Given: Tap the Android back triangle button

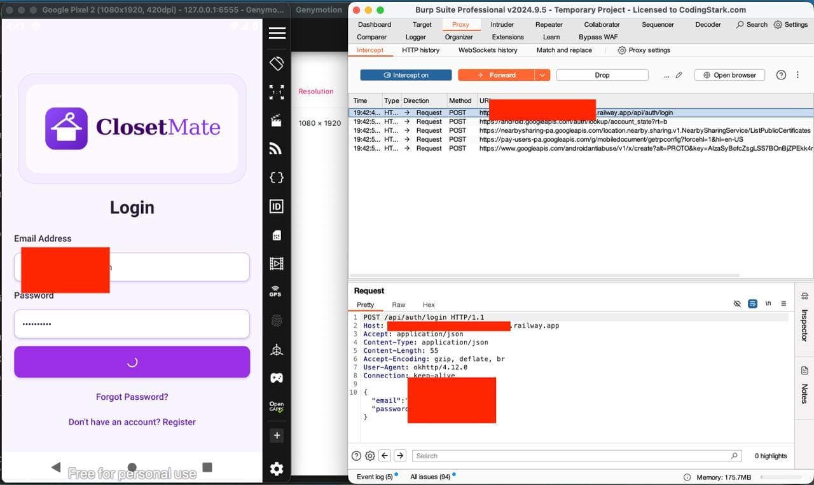Looking at the screenshot, I should [x=56, y=467].
